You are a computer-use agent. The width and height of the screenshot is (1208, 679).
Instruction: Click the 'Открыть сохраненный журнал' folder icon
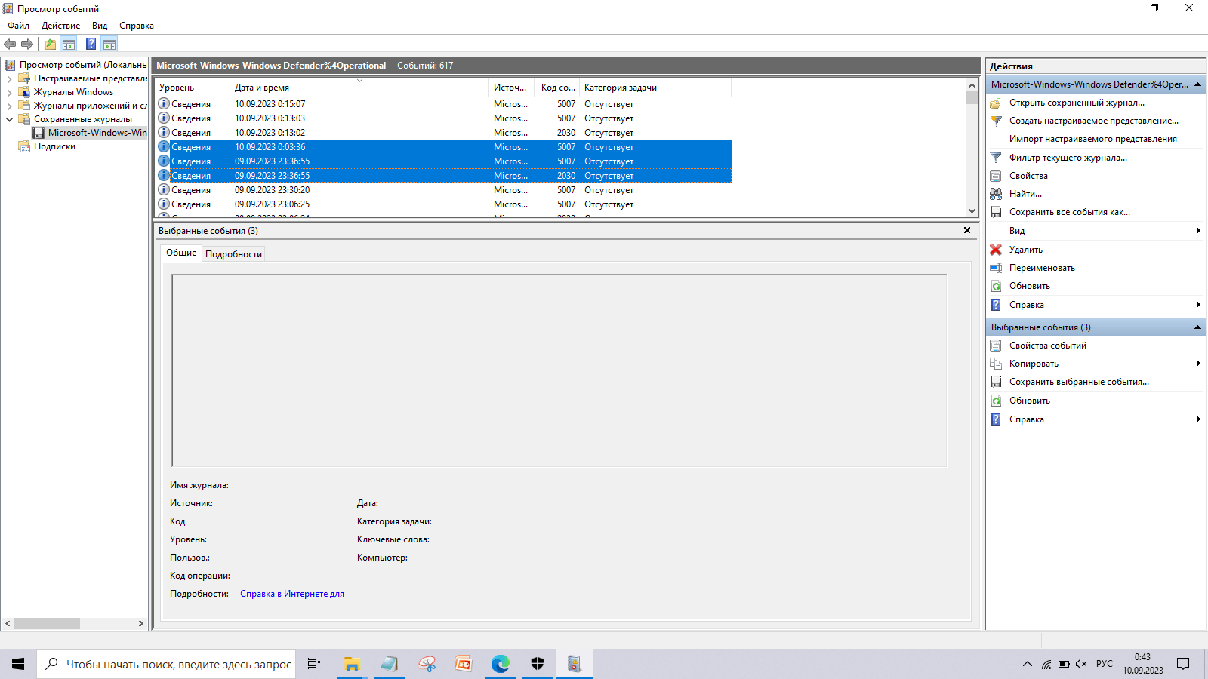(996, 103)
